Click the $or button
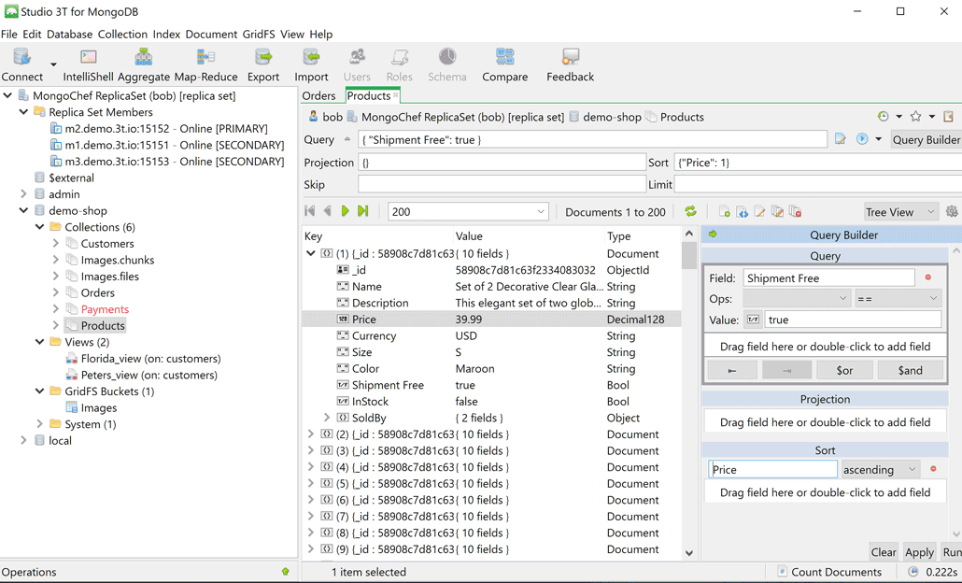This screenshot has width=962, height=583. pyautogui.click(x=844, y=370)
